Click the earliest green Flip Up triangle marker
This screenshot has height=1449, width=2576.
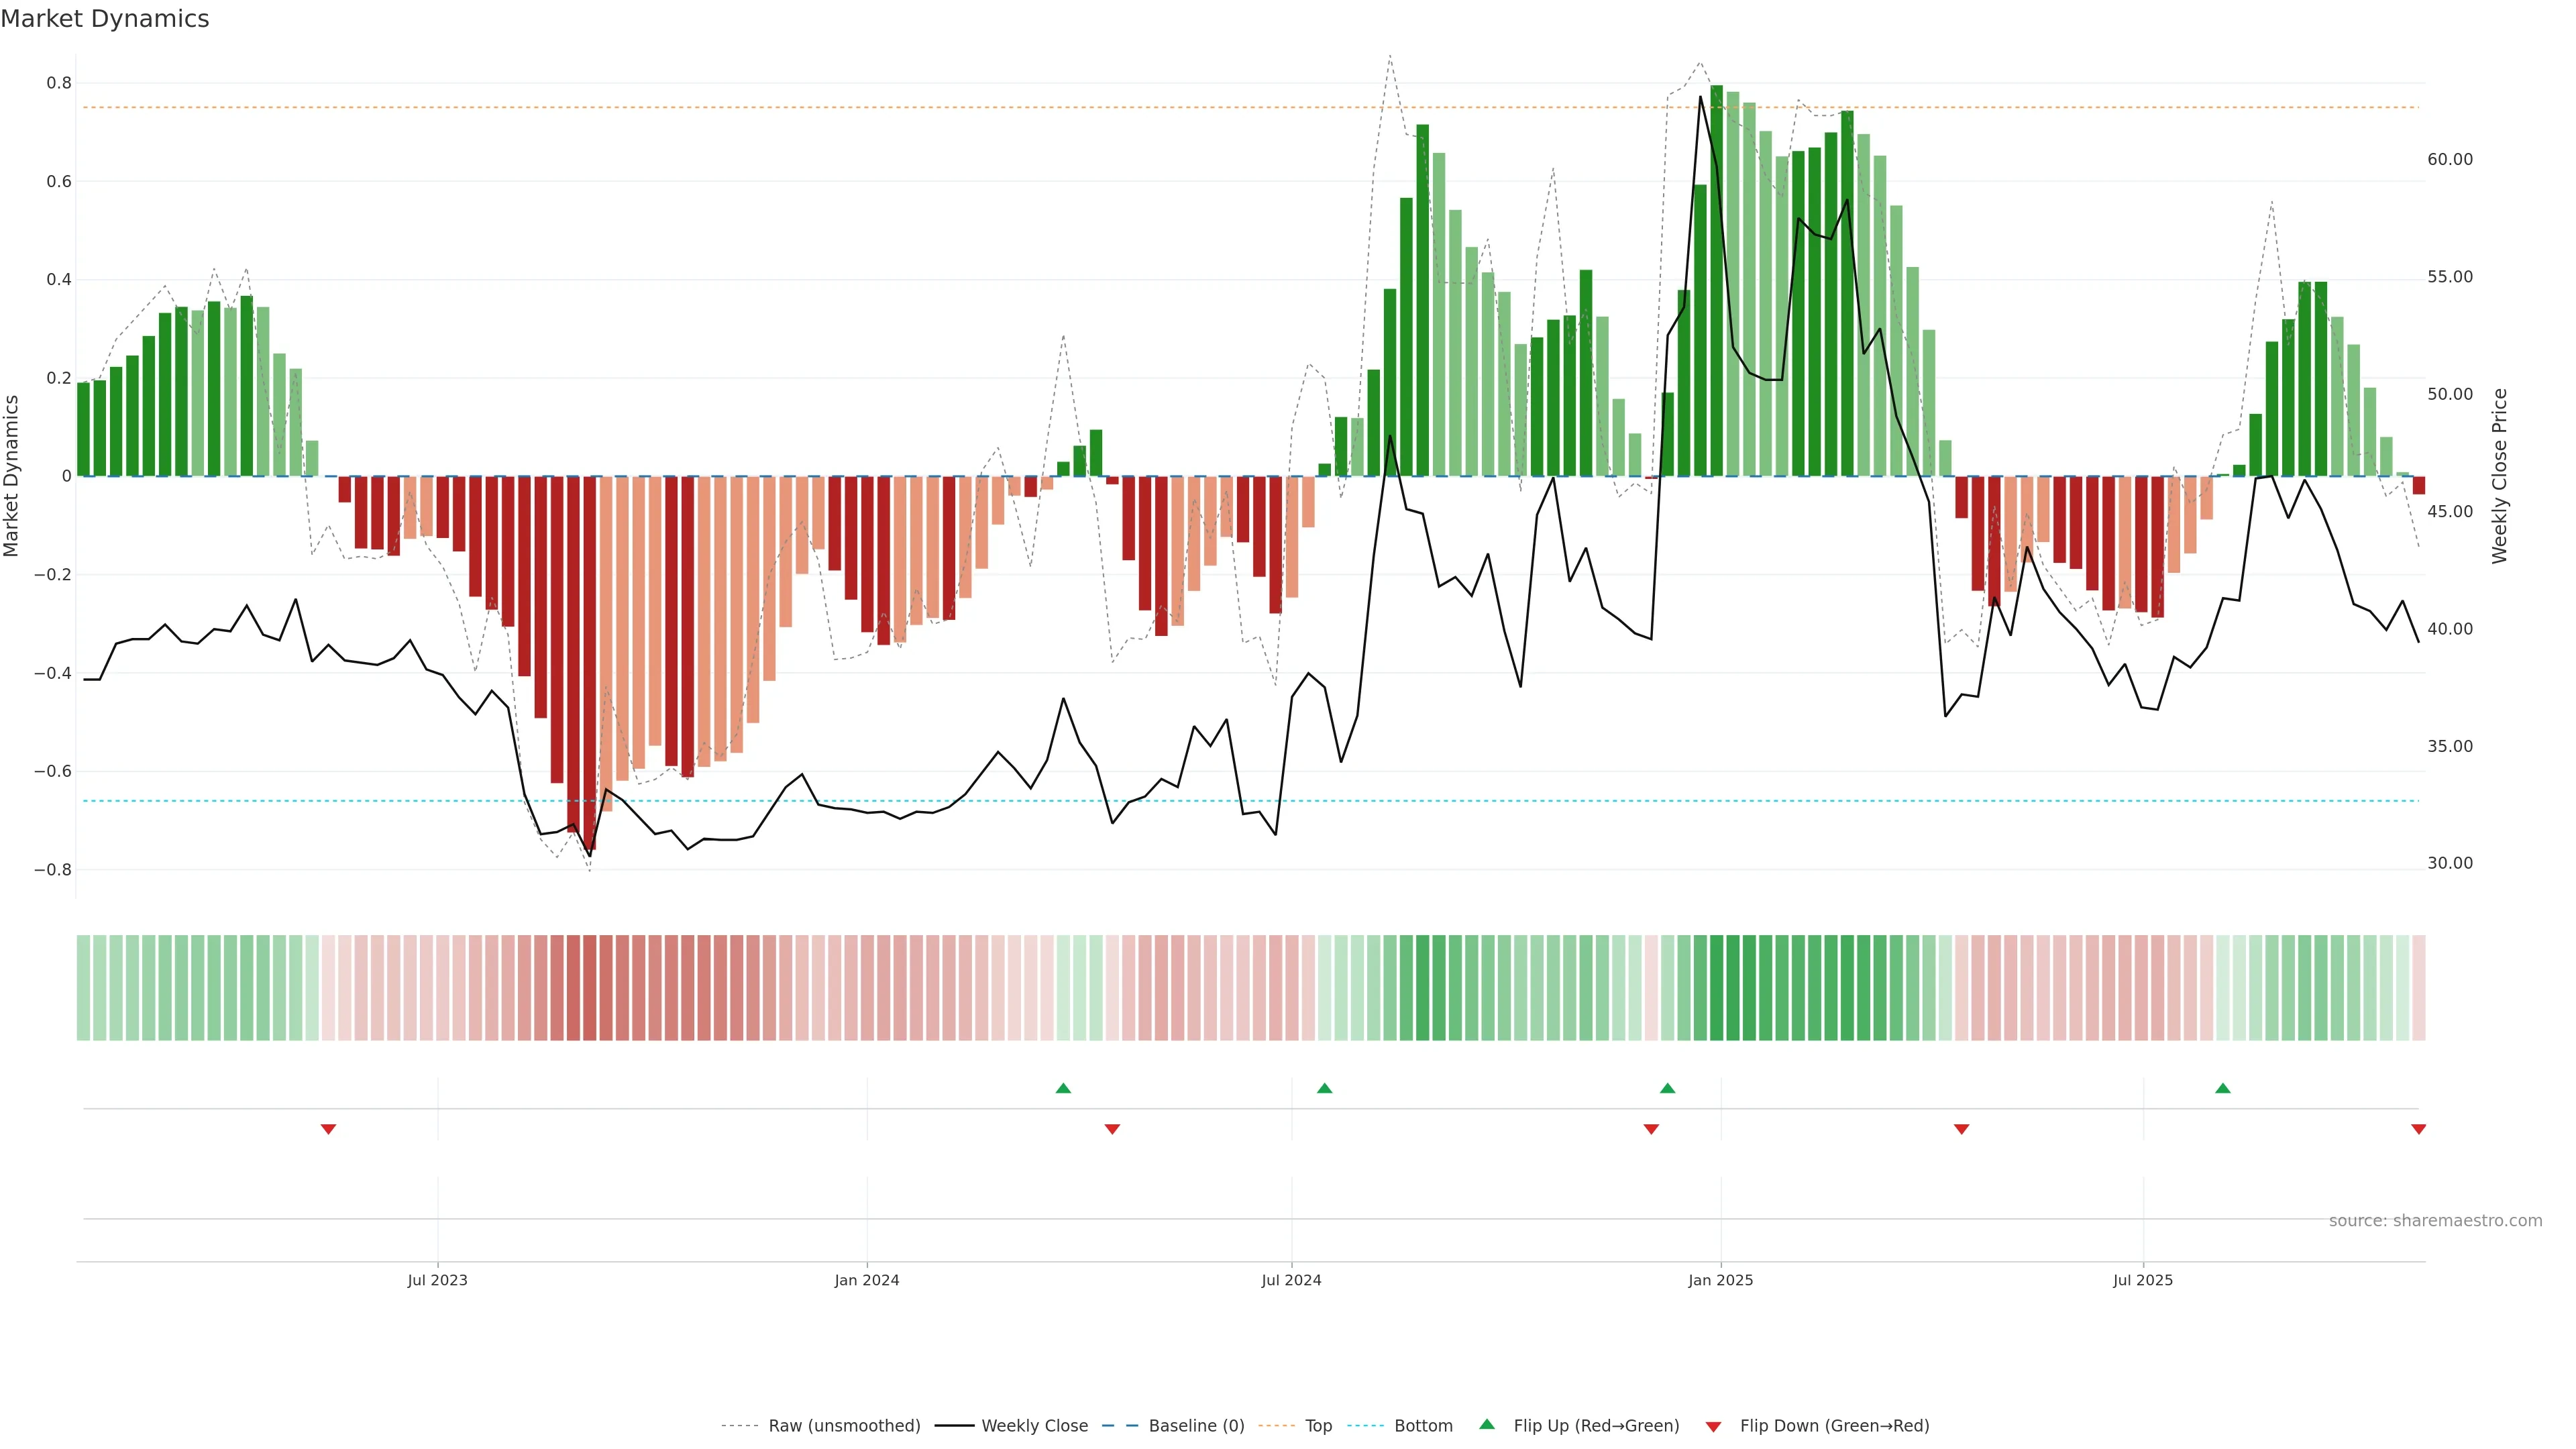[x=1063, y=1088]
